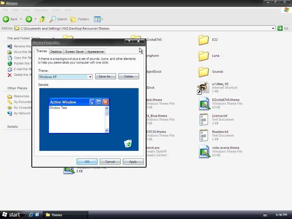The width and height of the screenshot is (292, 219).
Task: Click the Delete theme button
Action: coord(129,76)
